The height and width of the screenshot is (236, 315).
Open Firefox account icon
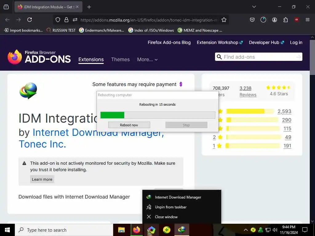click(x=274, y=20)
